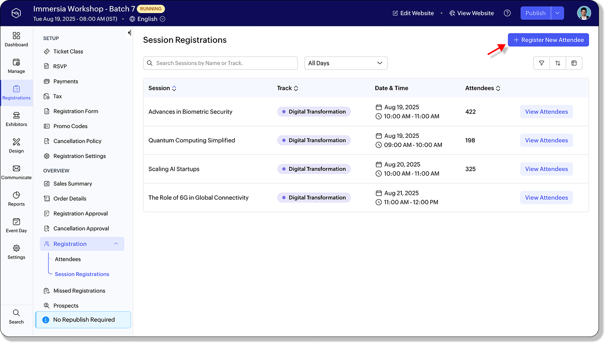The width and height of the screenshot is (605, 343).
Task: Click the filter icon above table
Action: click(x=541, y=63)
